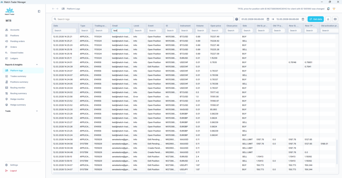This screenshot has height=178, width=342.
Task: Collapse the Reports & Insights section
Action: [37, 65]
